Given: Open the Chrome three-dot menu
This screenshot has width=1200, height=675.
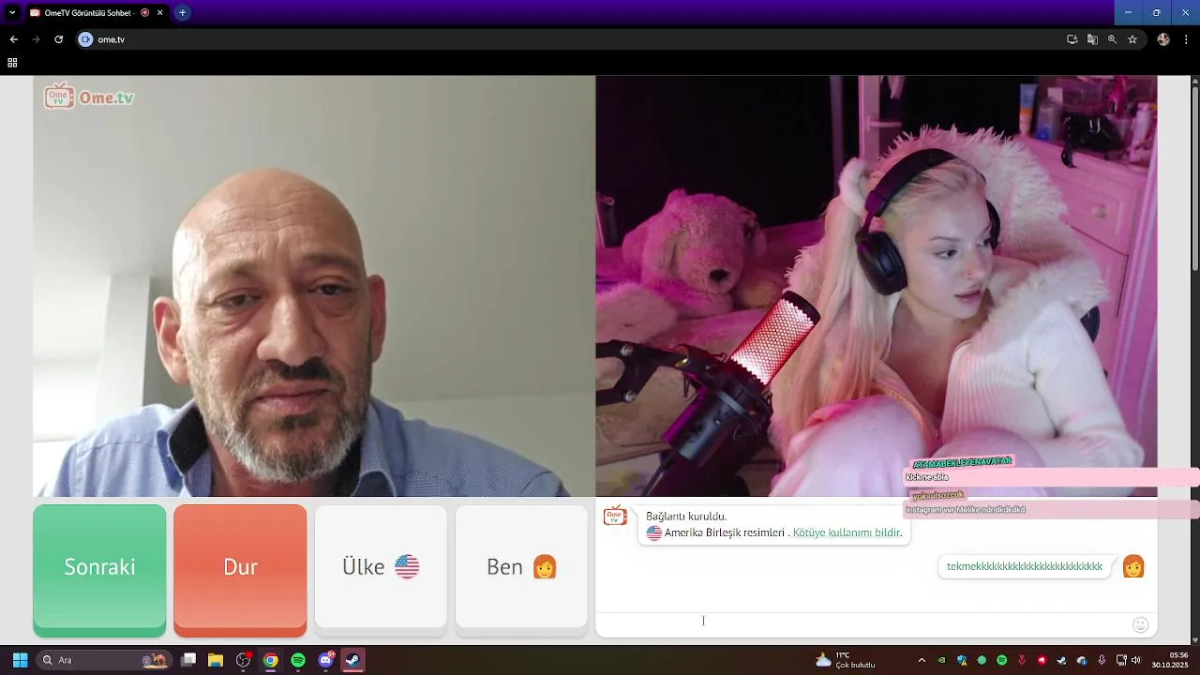Looking at the screenshot, I should 1186,39.
